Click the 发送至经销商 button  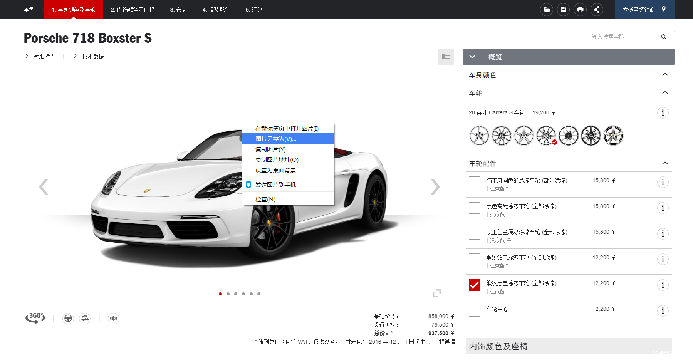click(644, 10)
